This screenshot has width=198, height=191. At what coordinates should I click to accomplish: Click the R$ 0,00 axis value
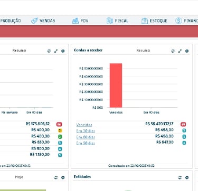click(98, 108)
